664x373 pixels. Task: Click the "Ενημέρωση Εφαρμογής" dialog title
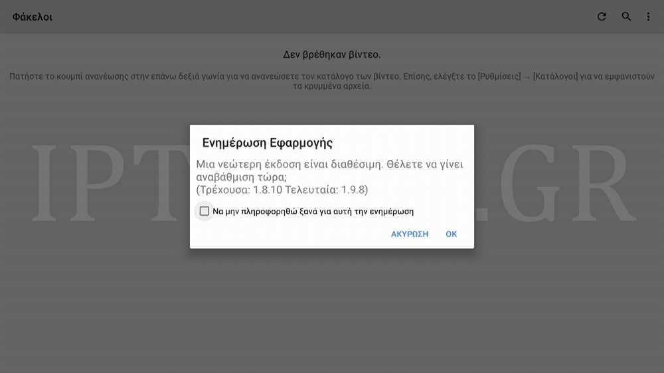(267, 143)
